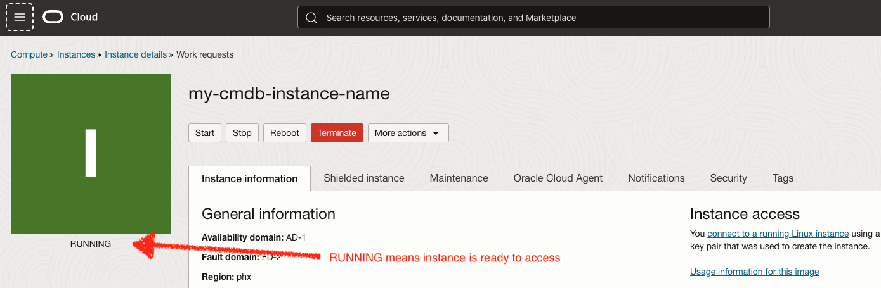Image resolution: width=881 pixels, height=288 pixels.
Task: Open the hamburger navigation menu
Action: [x=20, y=17]
